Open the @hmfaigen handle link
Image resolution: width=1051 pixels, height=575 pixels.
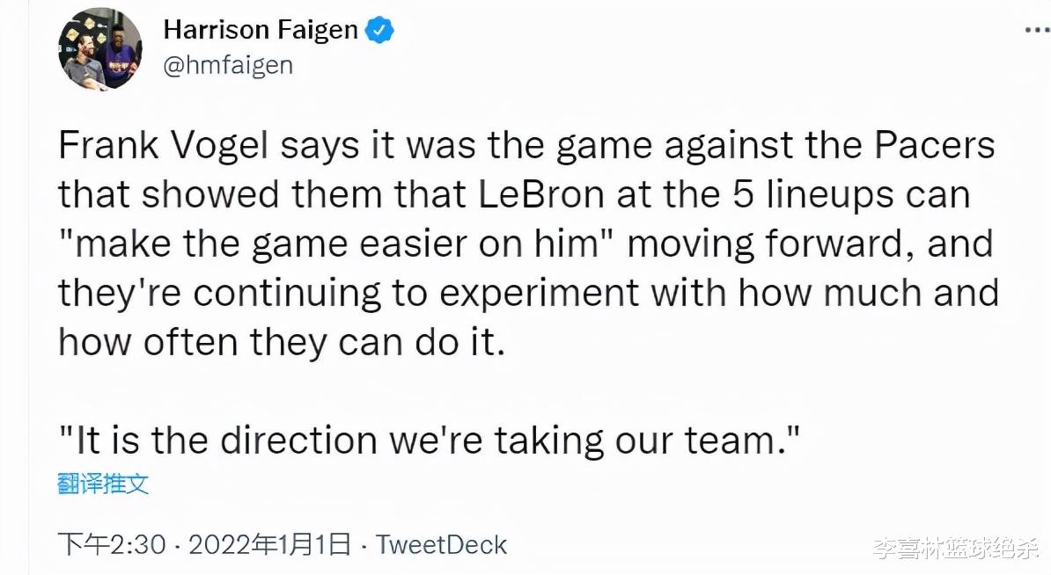[228, 66]
